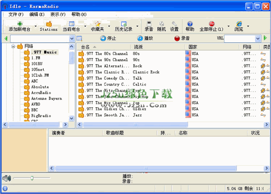
Task: Click the USA flag in the Comedy Ch row
Action: (188, 78)
